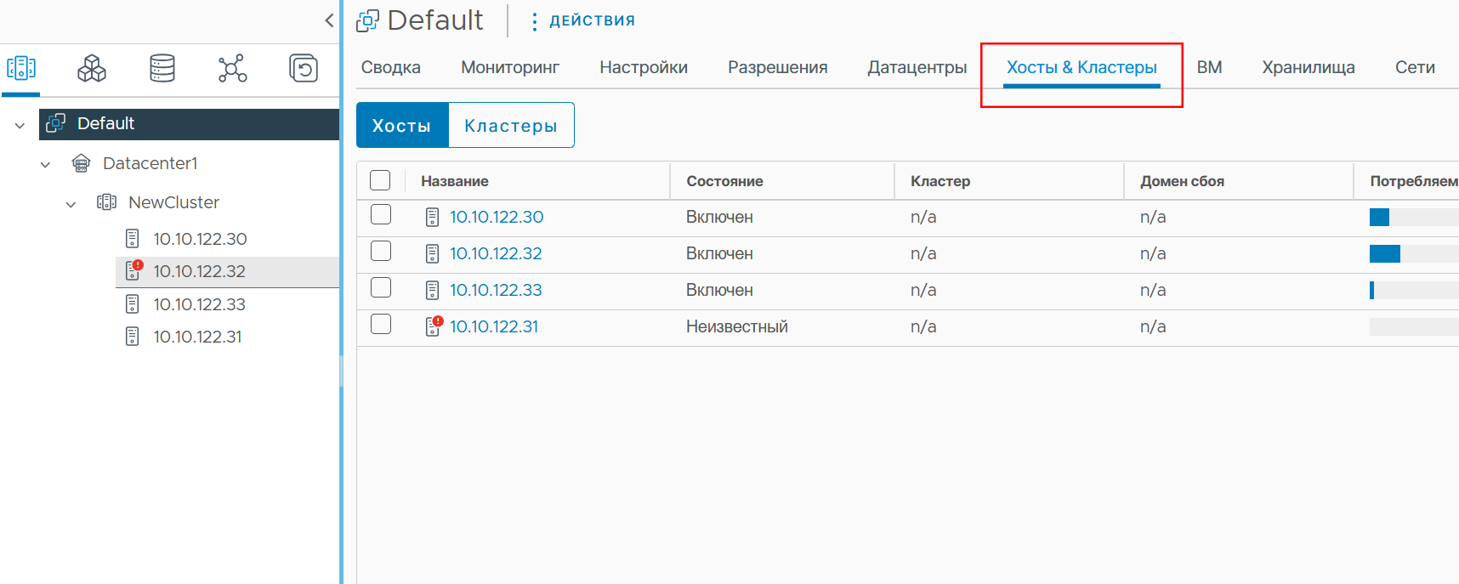
Task: Check the box for host 10.10.122.30
Action: click(381, 214)
